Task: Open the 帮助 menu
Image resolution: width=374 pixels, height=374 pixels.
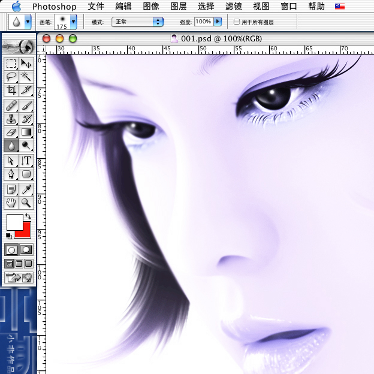Action: point(316,7)
